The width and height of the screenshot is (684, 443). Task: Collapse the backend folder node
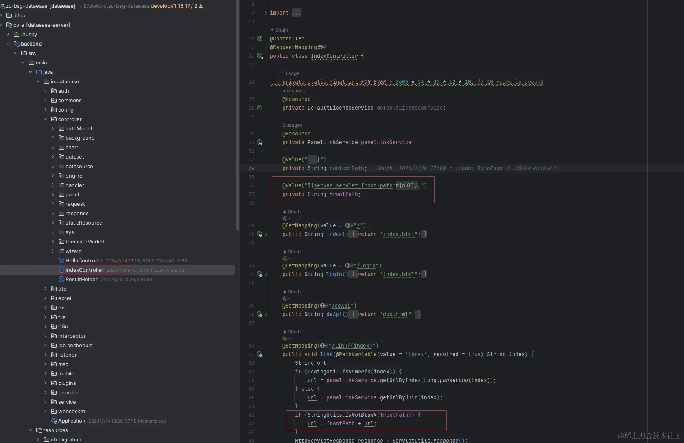pos(8,44)
